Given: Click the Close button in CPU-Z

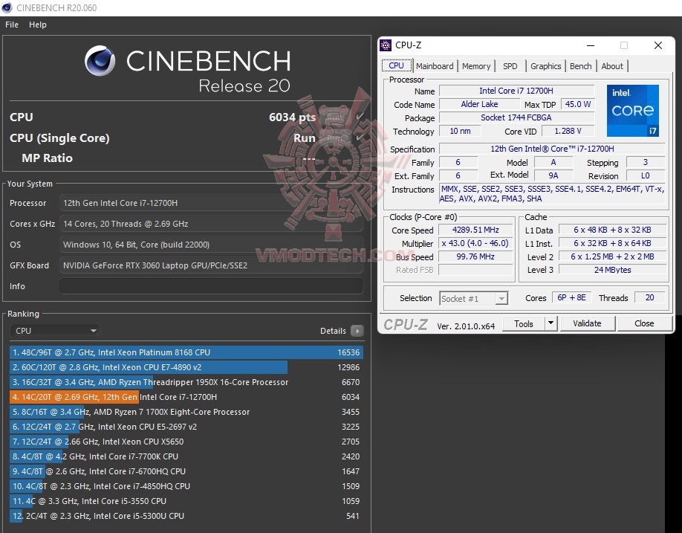Looking at the screenshot, I should tap(644, 323).
